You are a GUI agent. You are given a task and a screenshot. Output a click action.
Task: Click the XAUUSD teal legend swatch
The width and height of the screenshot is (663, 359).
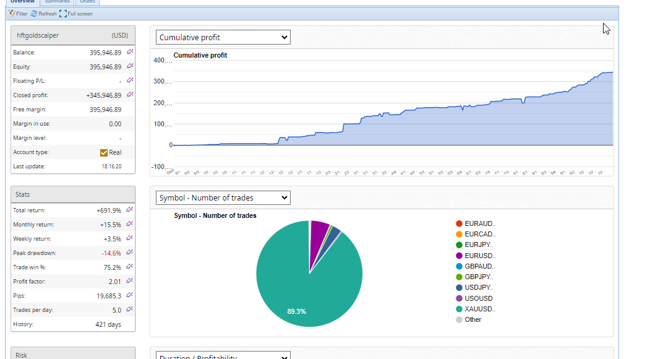(459, 309)
